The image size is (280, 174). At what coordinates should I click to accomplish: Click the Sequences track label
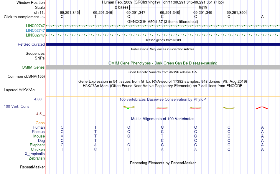pos(35,53)
